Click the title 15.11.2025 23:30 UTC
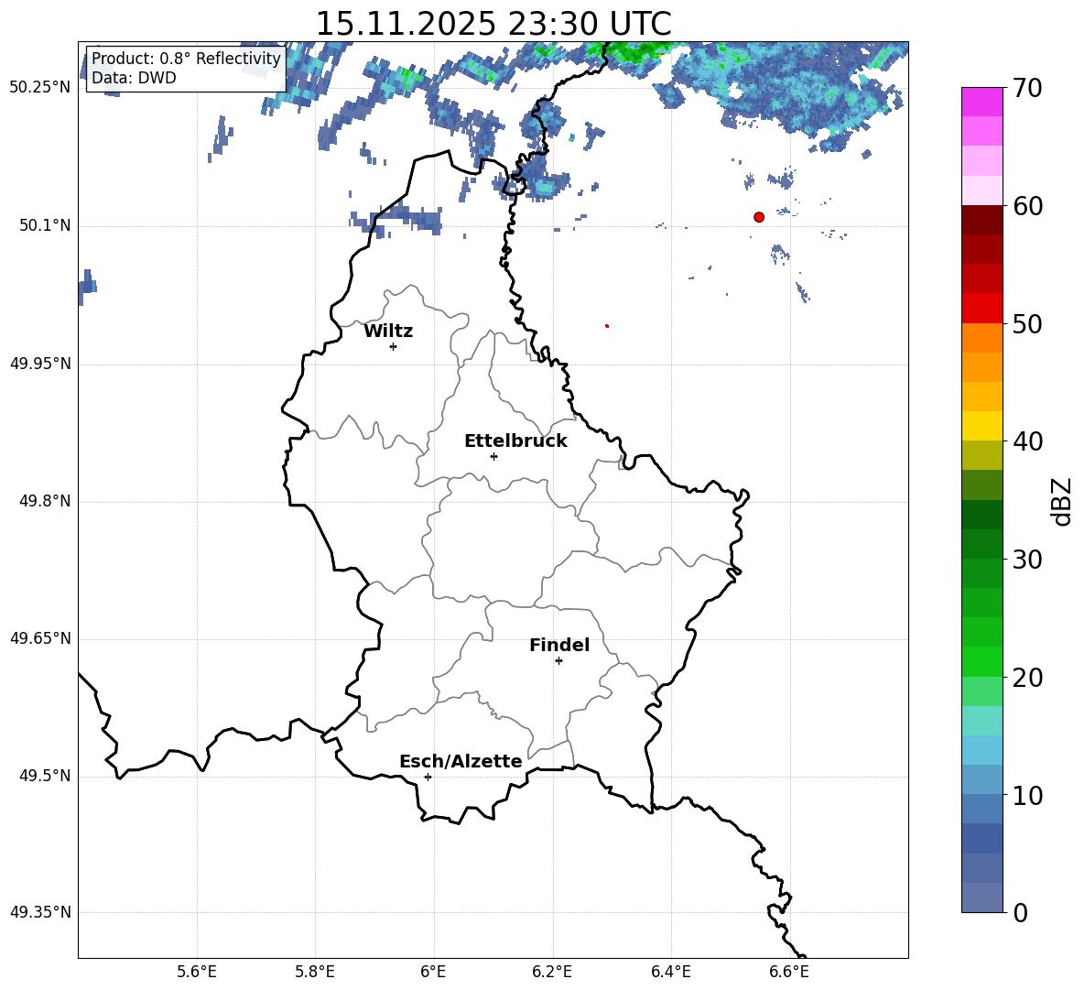This screenshot has height=990, width=1084. [493, 24]
